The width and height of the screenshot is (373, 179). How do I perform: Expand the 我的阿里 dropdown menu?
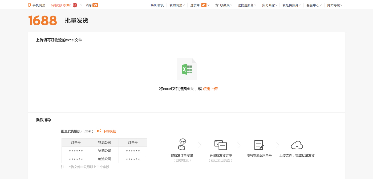tap(177, 5)
